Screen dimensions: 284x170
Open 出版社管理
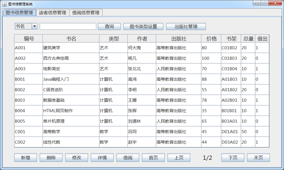tap(186, 27)
